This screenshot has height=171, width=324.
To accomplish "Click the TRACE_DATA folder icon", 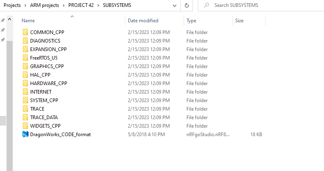I will click(25, 118).
